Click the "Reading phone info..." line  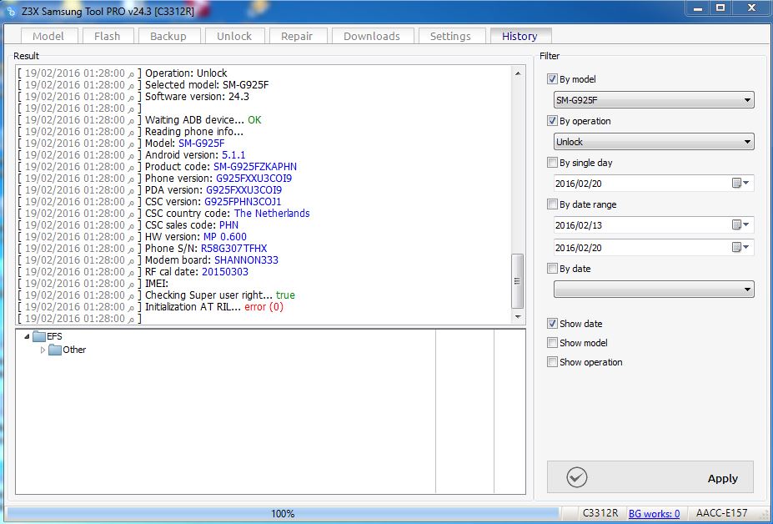(194, 132)
